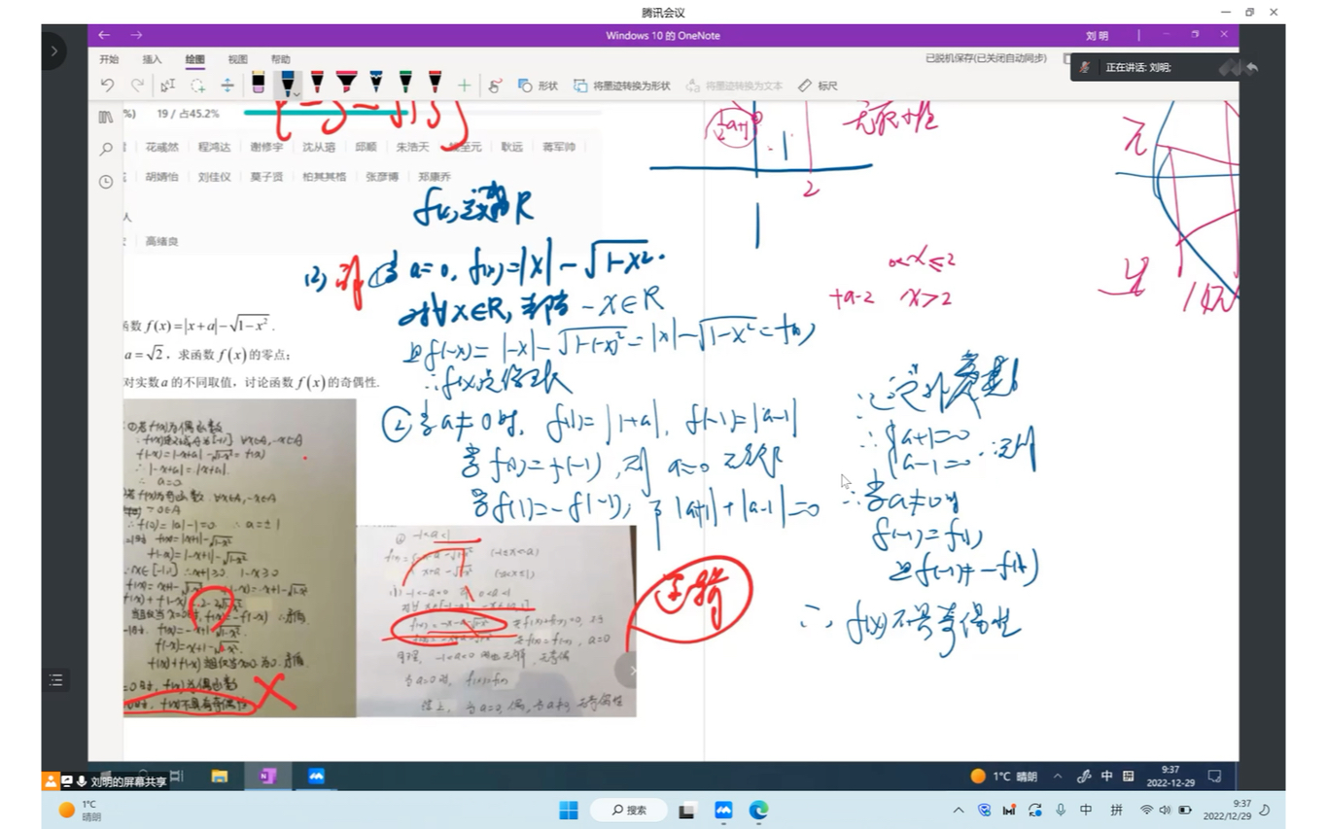Open the search icon in OneNote sidebar
This screenshot has height=829, width=1327.
coord(106,149)
